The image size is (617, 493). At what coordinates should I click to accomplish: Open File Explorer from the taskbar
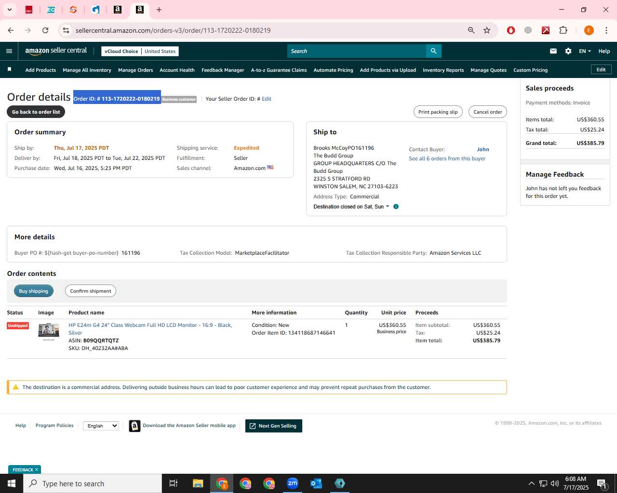tap(198, 483)
